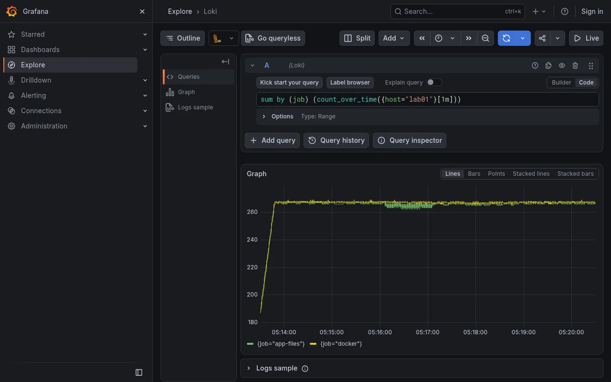This screenshot has width=611, height=382.
Task: Duplicate query A
Action: 548,65
